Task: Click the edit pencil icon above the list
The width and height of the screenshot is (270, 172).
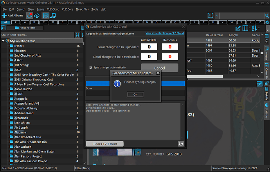Action: coord(238,29)
